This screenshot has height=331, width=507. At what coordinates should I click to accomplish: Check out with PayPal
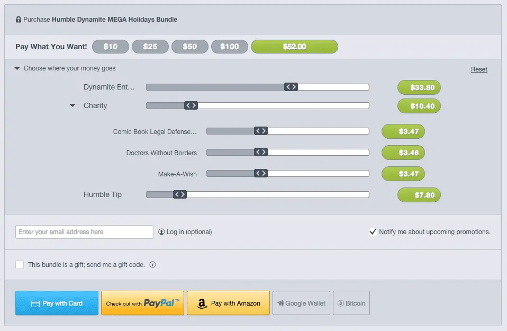142,303
